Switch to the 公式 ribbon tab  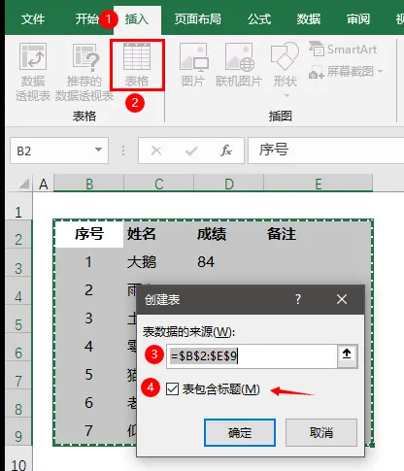click(259, 19)
